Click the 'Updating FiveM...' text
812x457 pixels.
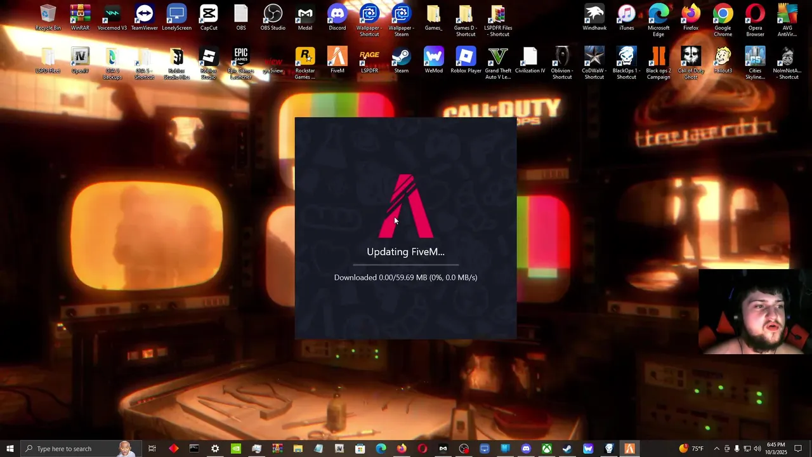[405, 252]
